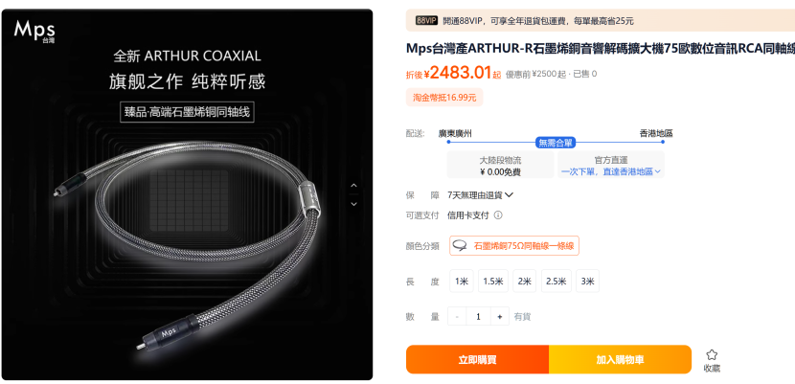Select the 1米 length option
795x384 pixels.
(x=462, y=282)
